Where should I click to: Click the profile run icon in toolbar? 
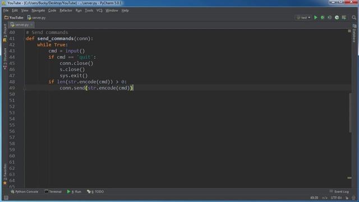[x=337, y=17]
